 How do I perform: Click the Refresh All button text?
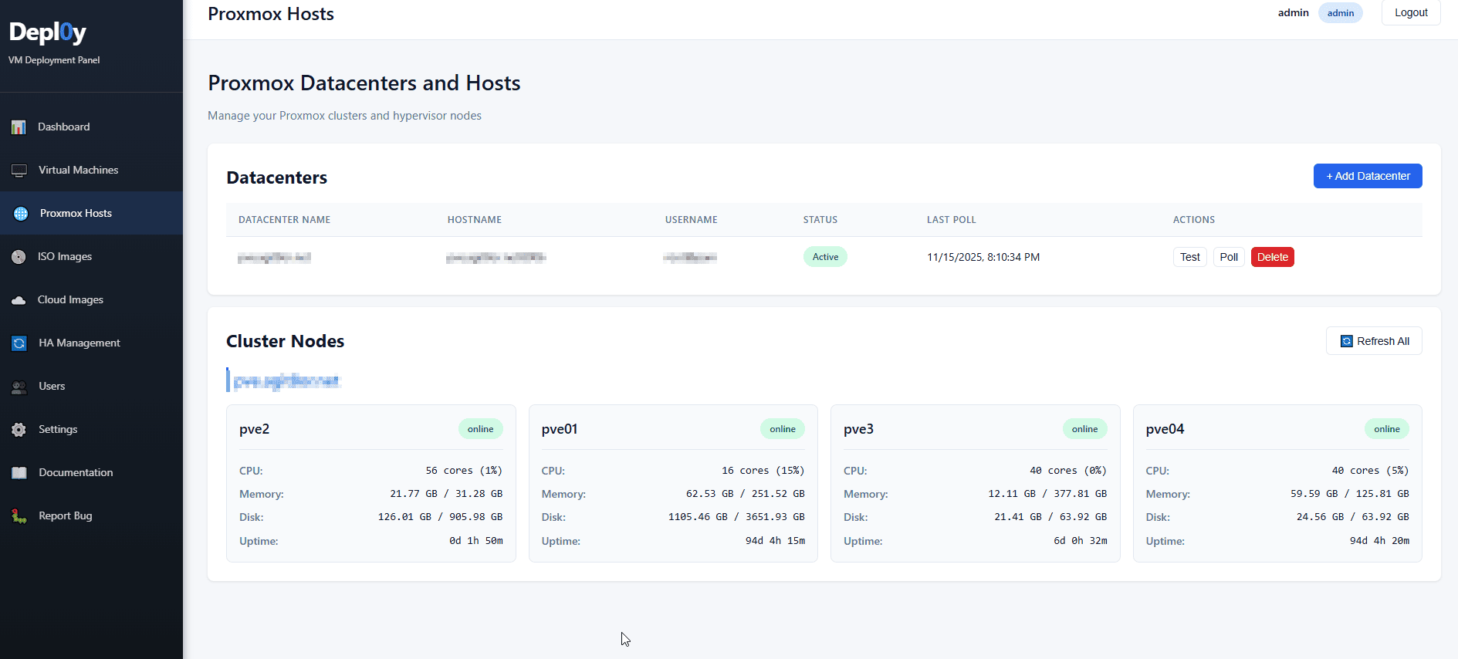(x=1383, y=341)
